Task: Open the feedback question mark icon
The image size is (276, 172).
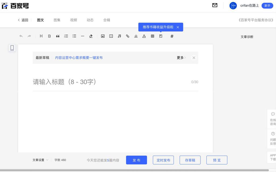Action: 273,134
